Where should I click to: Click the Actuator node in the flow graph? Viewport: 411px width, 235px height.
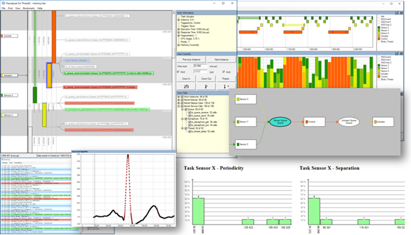(383, 122)
